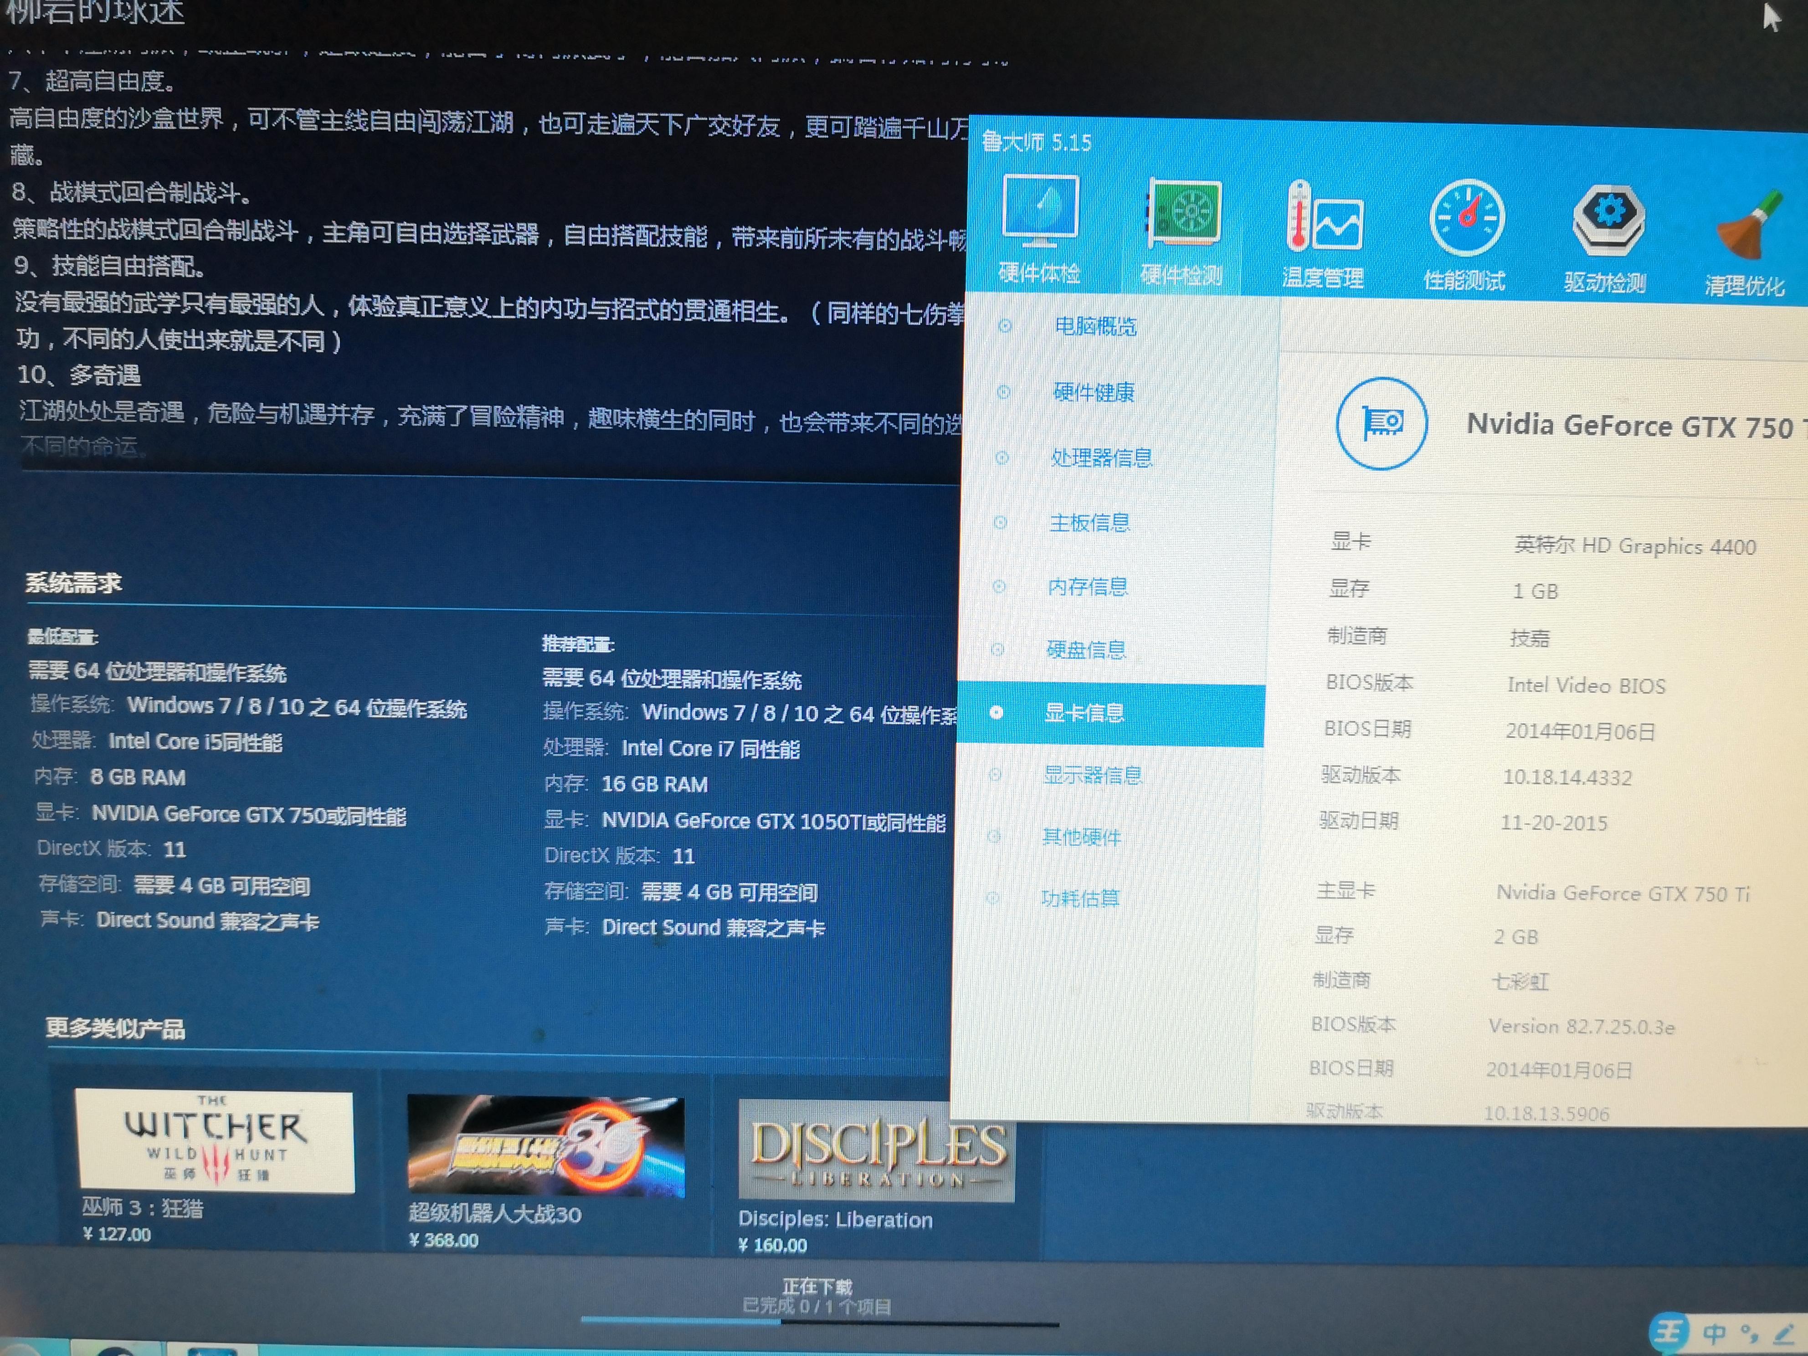
Task: Click the 性能测试 gauge icon
Action: pyautogui.click(x=1466, y=218)
